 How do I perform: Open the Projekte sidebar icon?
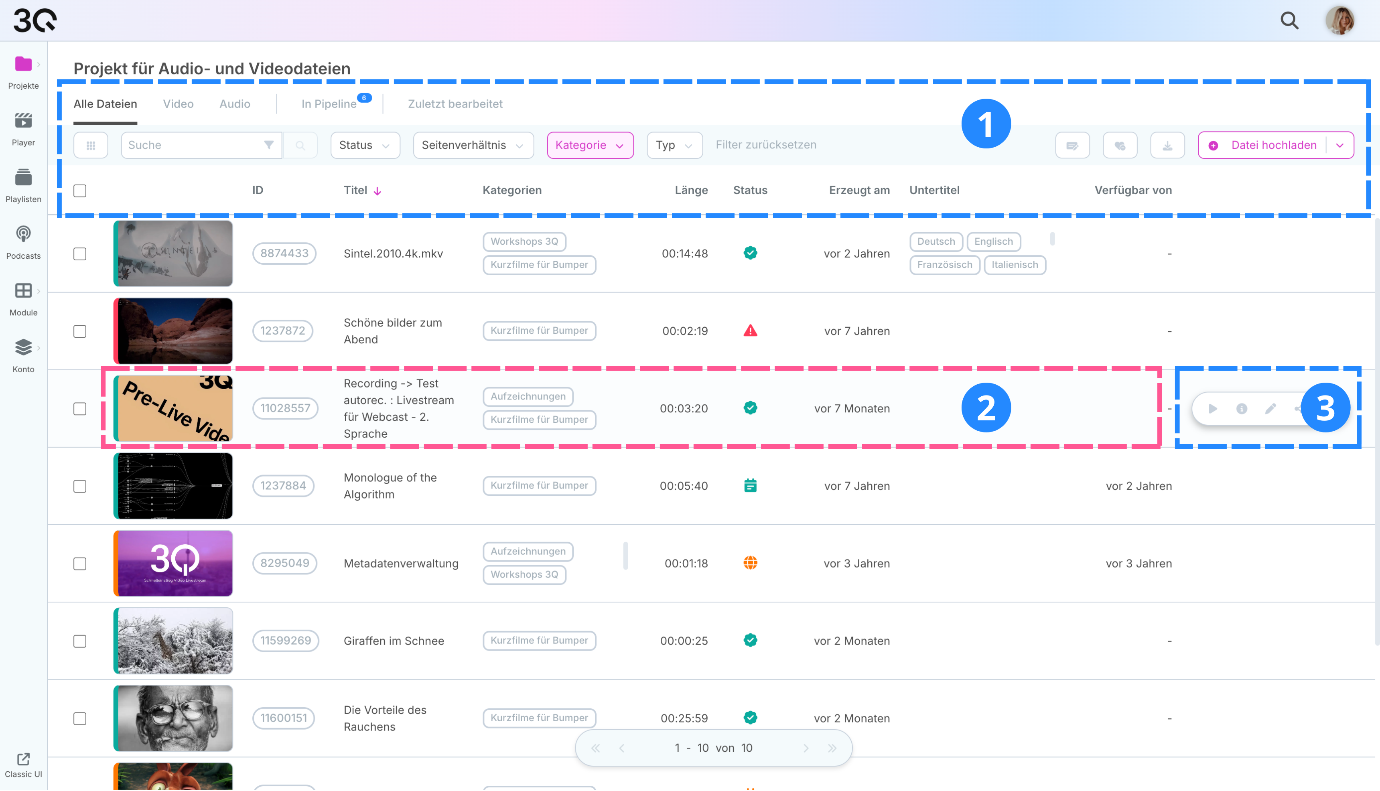23,64
